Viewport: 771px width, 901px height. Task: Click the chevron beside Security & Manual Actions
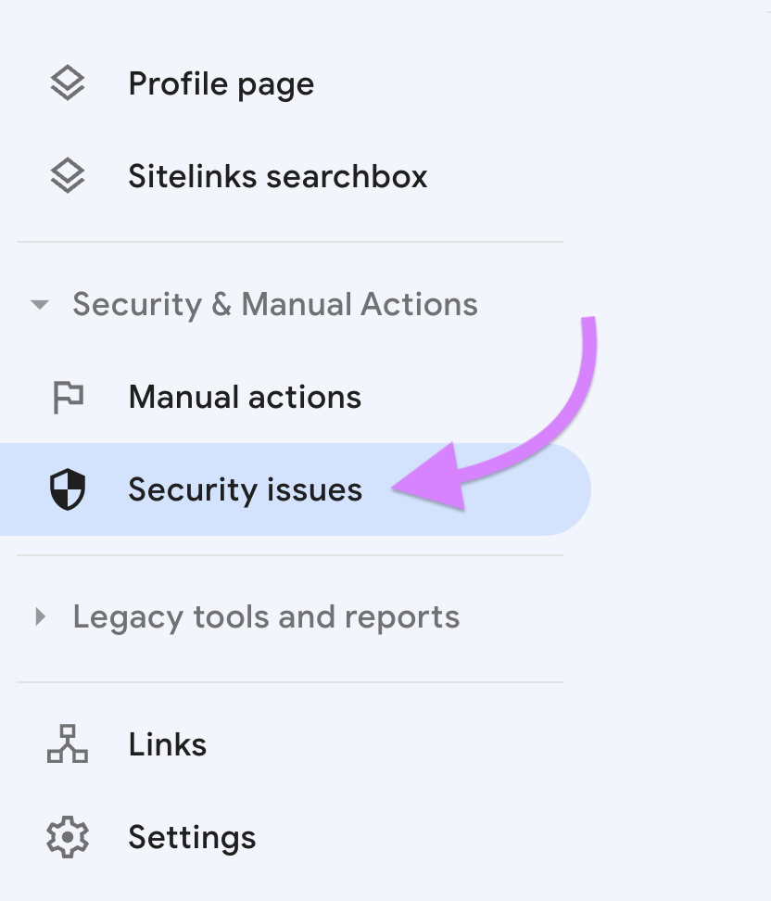pyautogui.click(x=38, y=303)
